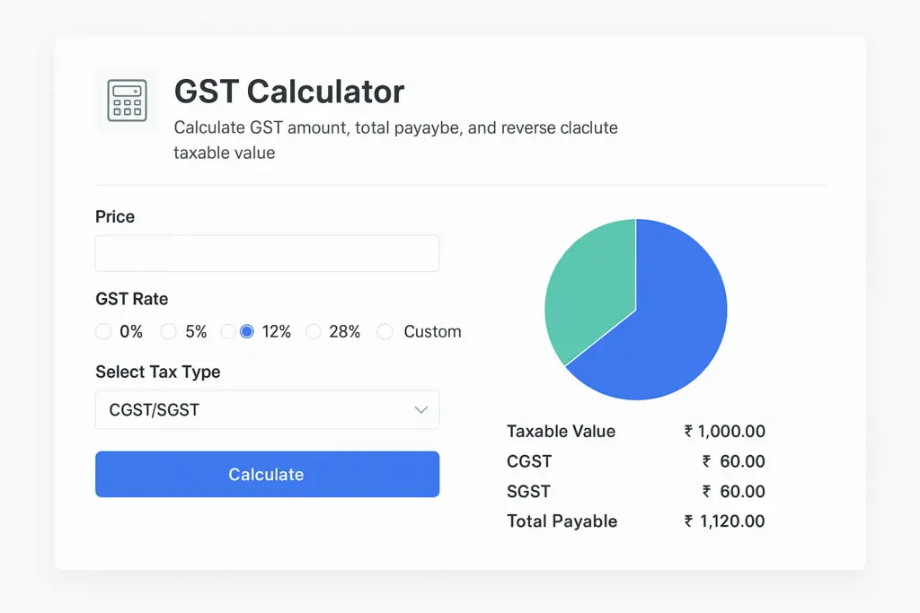Click the chevron on the CGST/SGST selector
Viewport: 920px width, 613px height.
pos(420,409)
